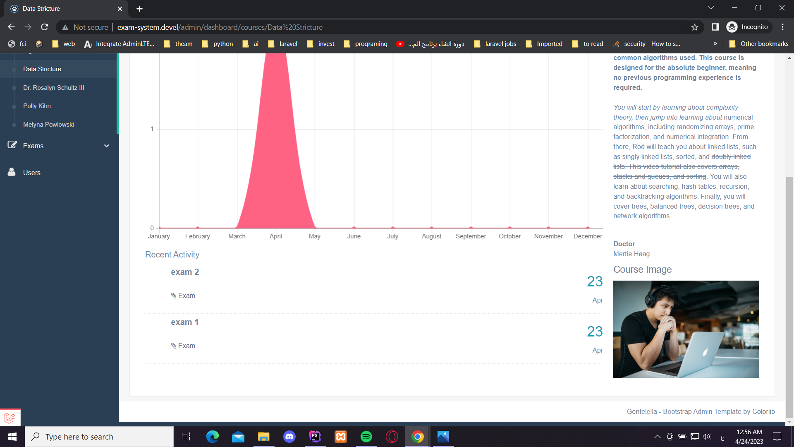Image resolution: width=794 pixels, height=447 pixels.
Task: Open Melyna Powlowski sidebar entry
Action: pyautogui.click(x=48, y=125)
